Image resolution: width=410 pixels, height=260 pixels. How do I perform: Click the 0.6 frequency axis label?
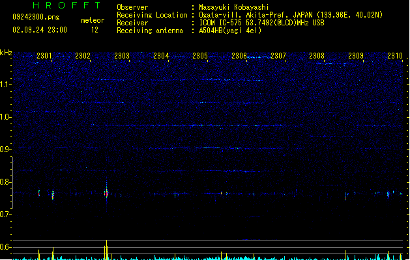tap(5, 247)
